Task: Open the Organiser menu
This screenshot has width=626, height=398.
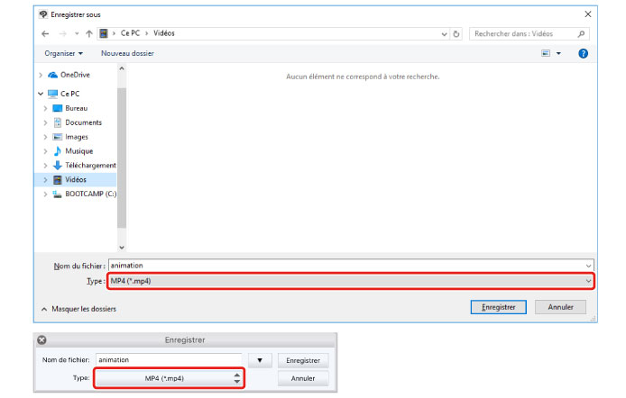Action: click(x=63, y=53)
